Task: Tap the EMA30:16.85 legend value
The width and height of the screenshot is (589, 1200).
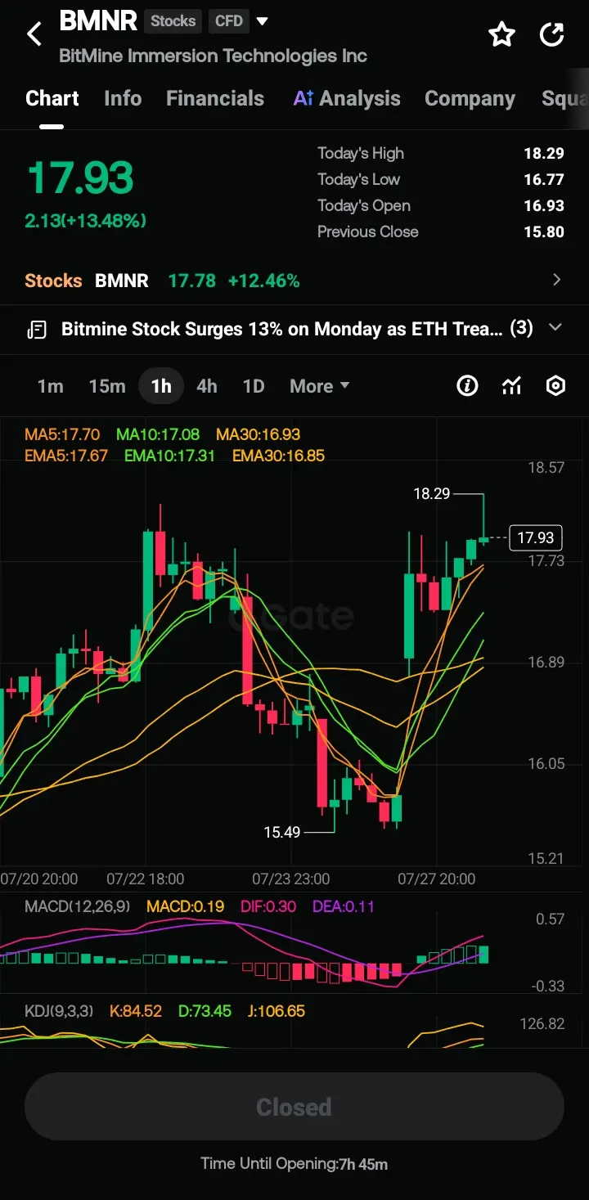Action: (278, 456)
